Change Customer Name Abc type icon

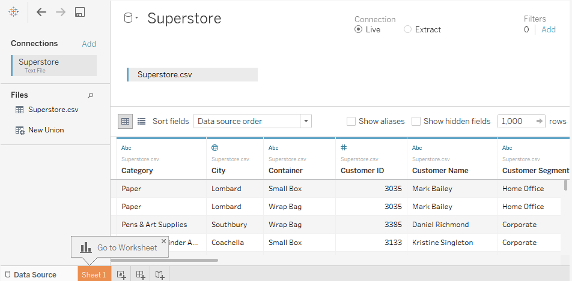tap(417, 148)
